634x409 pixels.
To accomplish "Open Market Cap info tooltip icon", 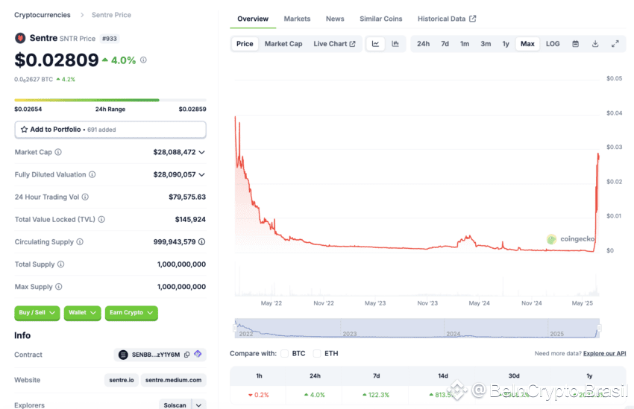I will 58,152.
